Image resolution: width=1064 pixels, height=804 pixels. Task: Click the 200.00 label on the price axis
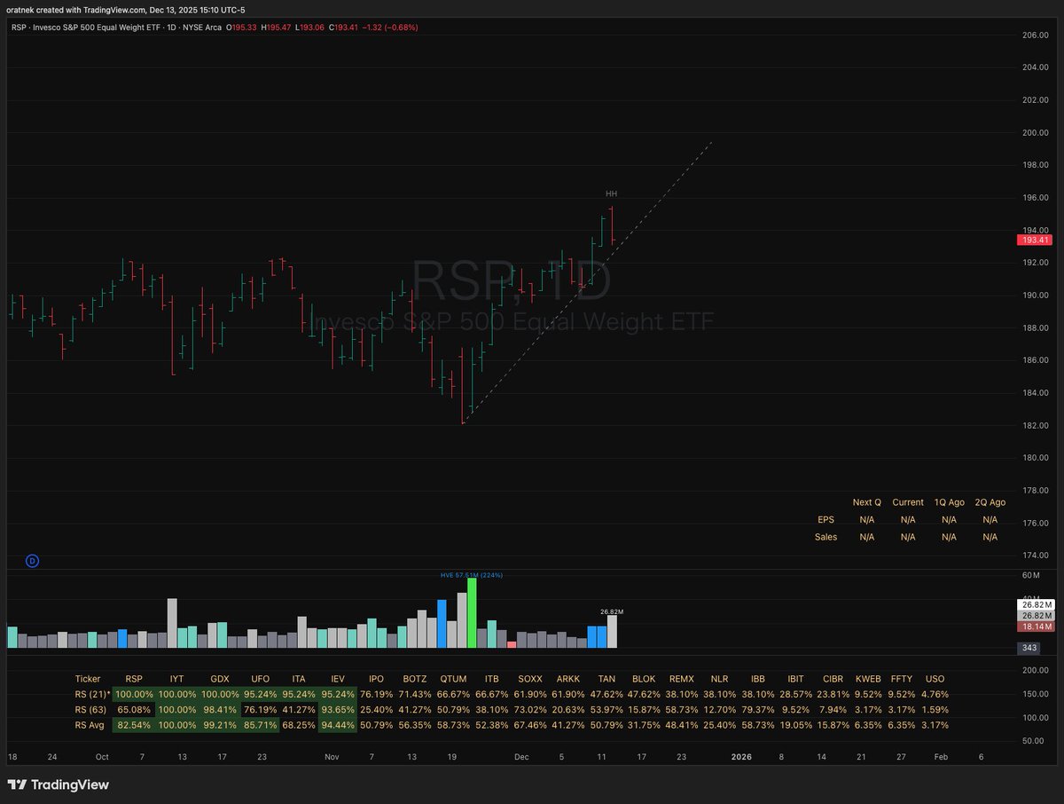pos(1035,132)
